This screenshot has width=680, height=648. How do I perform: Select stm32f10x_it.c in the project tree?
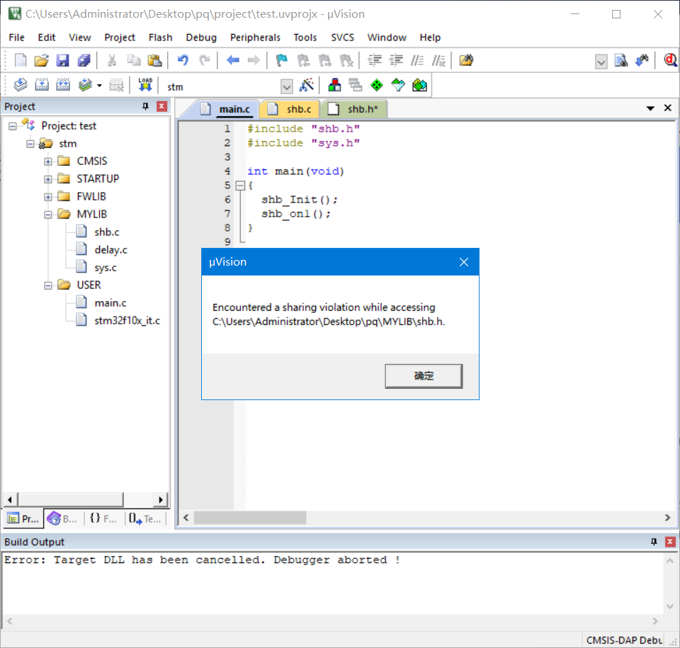tap(127, 321)
